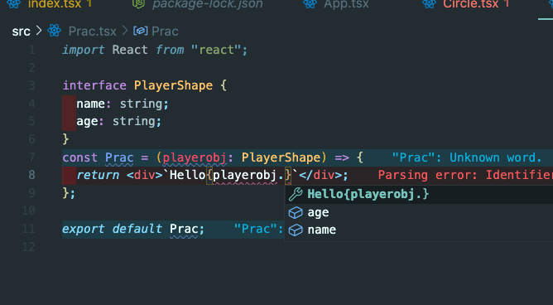Click the cube icon beside age
This screenshot has height=305, width=553.
tap(296, 212)
